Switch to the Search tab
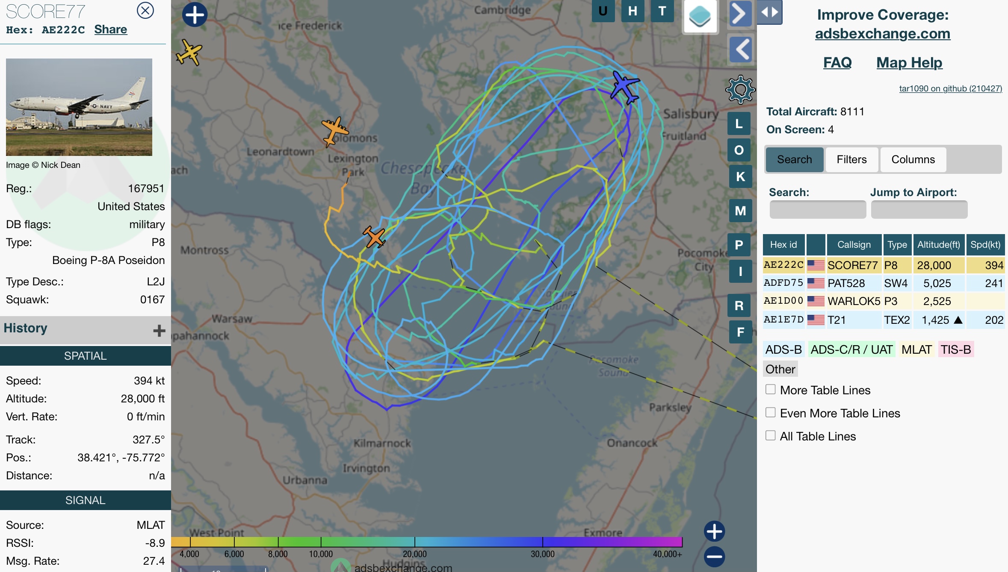This screenshot has height=572, width=1008. pyautogui.click(x=794, y=159)
